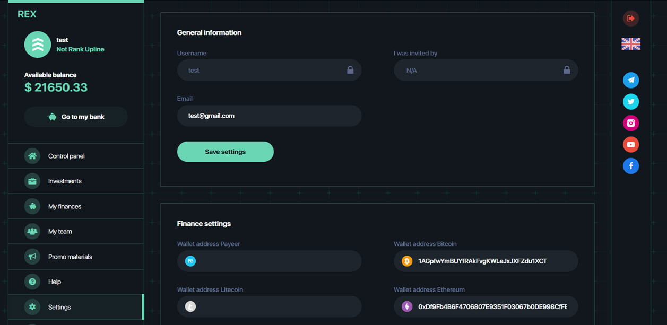Click the Not Rank Upline link
The width and height of the screenshot is (667, 325).
(80, 49)
